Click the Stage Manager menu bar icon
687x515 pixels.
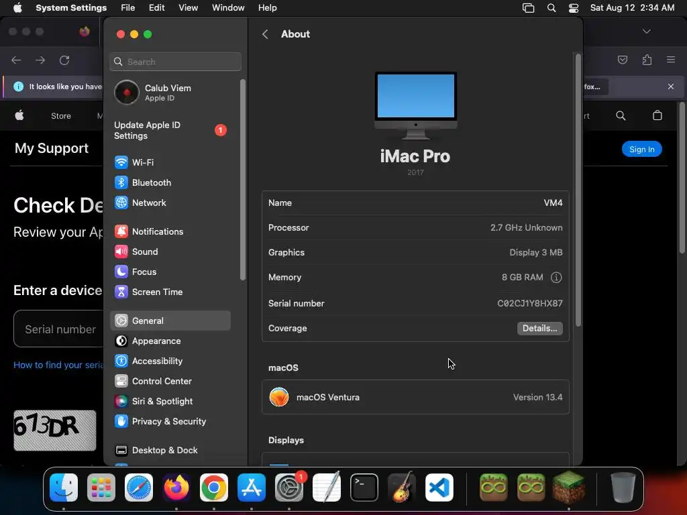coord(529,8)
